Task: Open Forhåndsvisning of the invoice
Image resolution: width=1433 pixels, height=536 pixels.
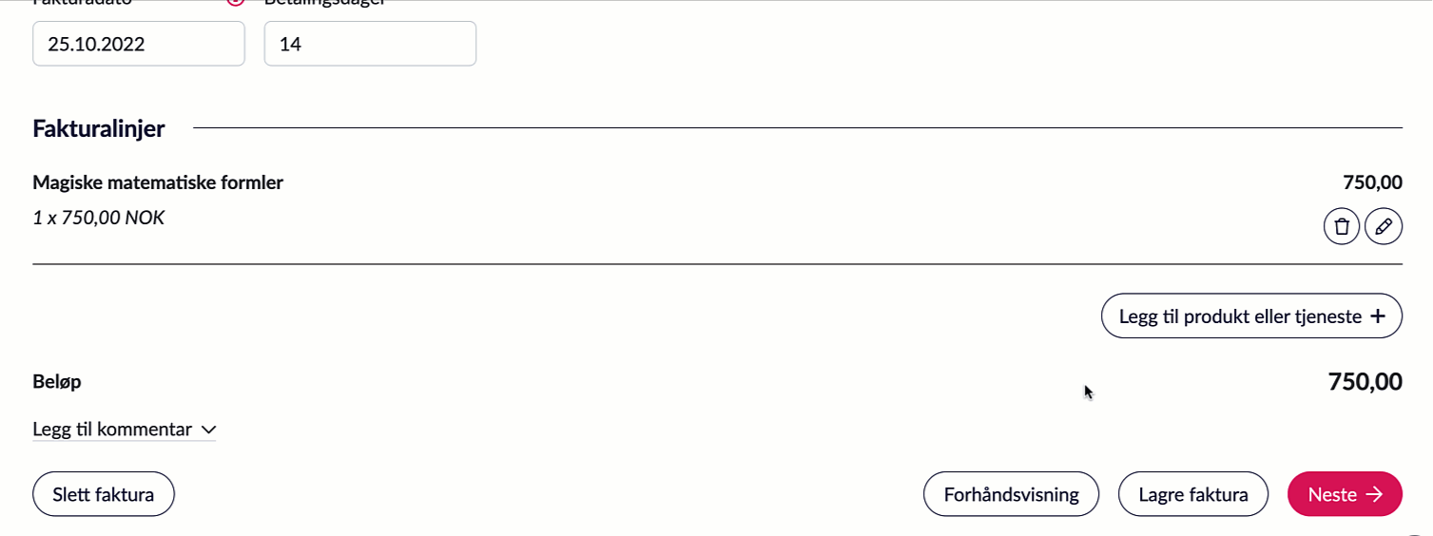Action: 1011,494
